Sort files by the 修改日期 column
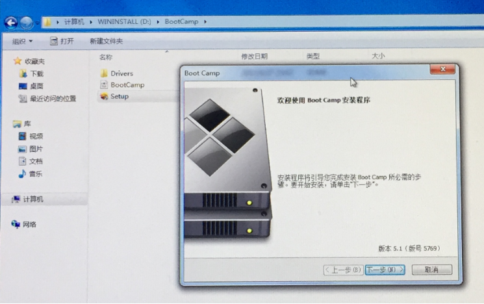Viewport: 484px width, 304px height. (254, 57)
